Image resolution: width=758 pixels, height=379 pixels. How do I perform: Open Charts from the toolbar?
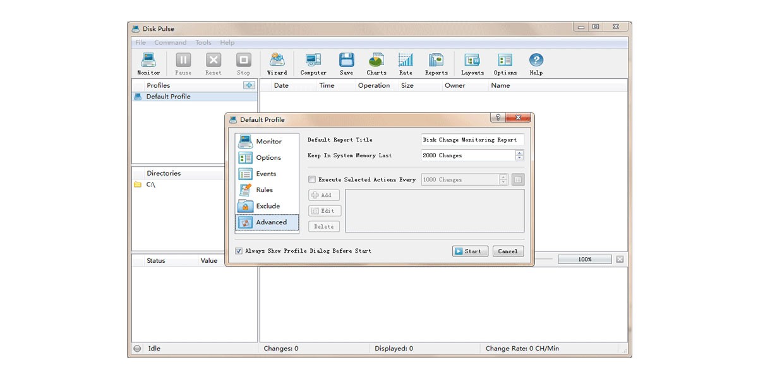(376, 64)
